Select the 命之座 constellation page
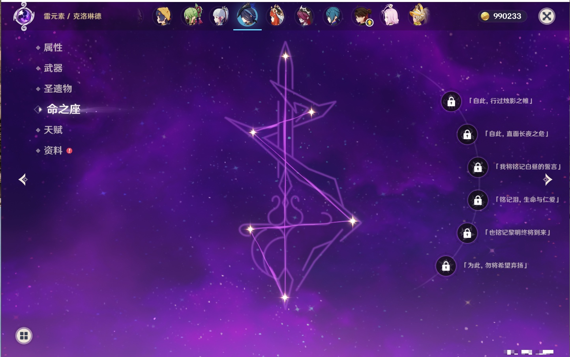The width and height of the screenshot is (570, 357). click(63, 109)
